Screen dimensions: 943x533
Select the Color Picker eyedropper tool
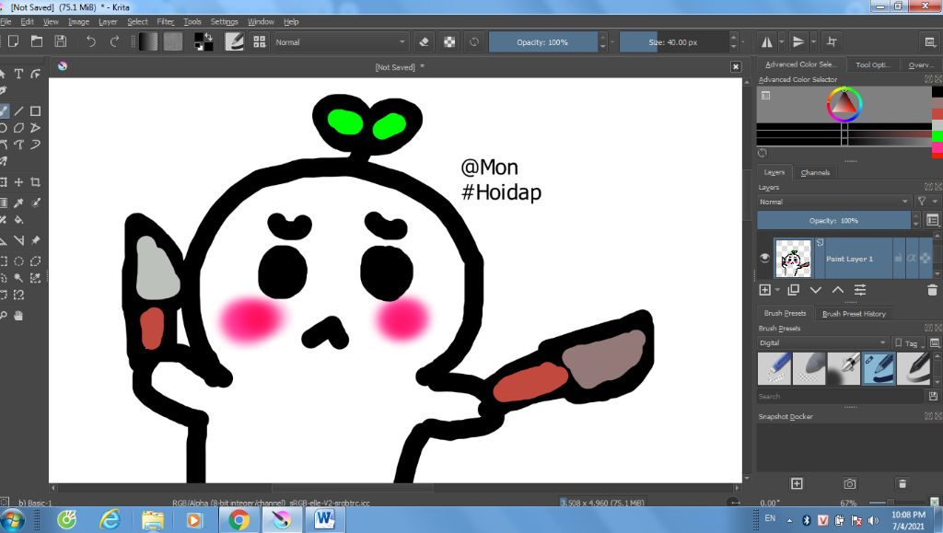[18, 203]
